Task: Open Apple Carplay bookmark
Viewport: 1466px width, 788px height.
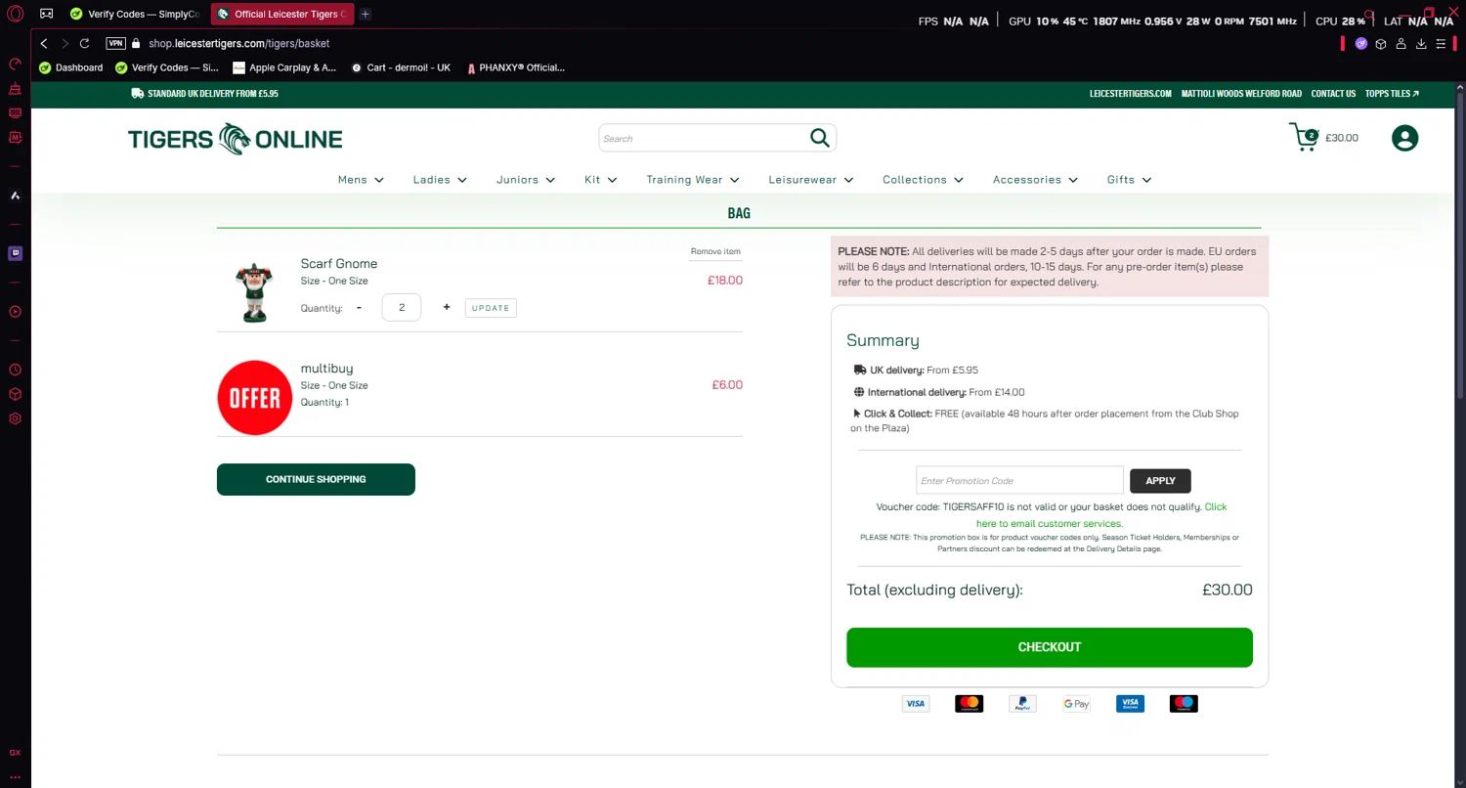Action: click(284, 67)
